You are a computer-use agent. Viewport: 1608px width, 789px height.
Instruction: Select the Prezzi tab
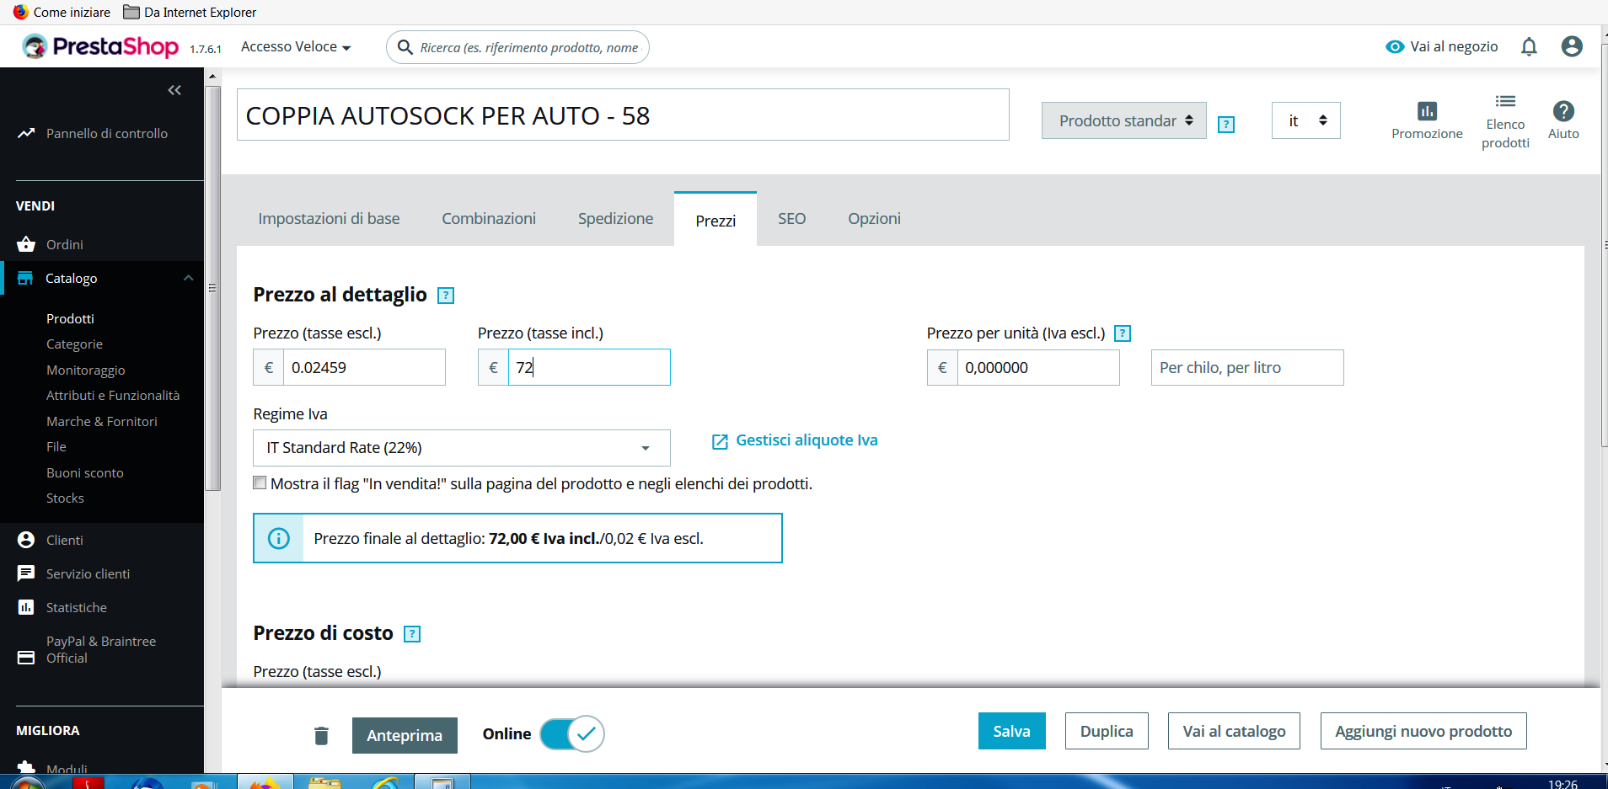716,220
